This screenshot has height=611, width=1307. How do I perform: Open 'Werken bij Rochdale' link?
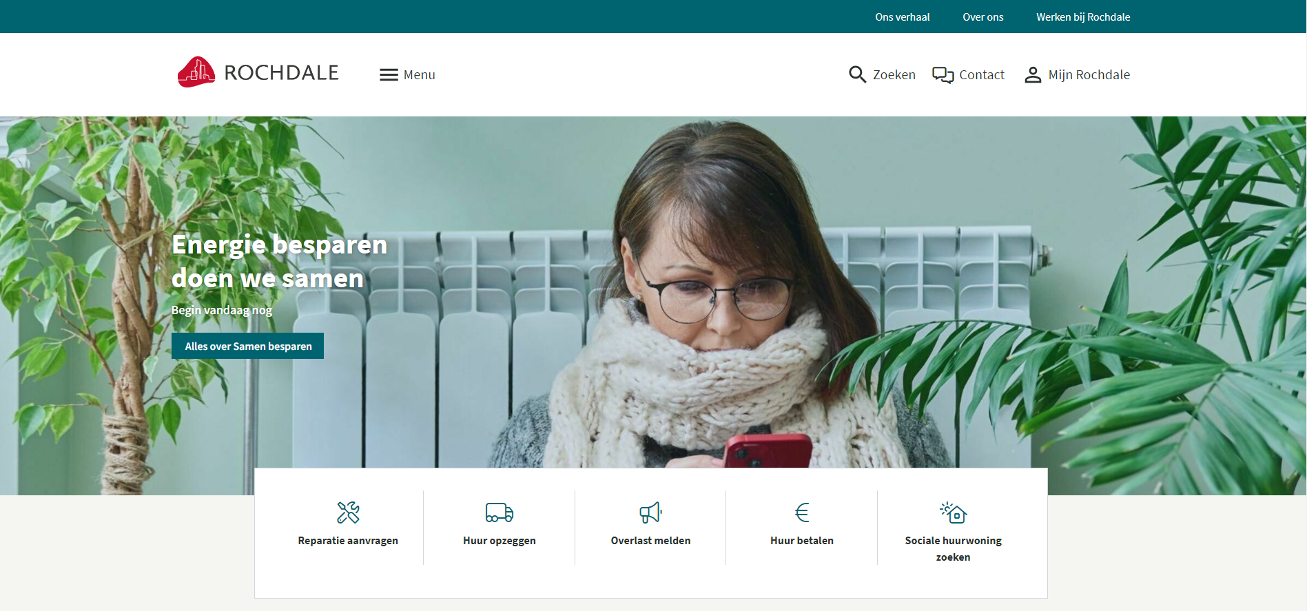(x=1082, y=17)
